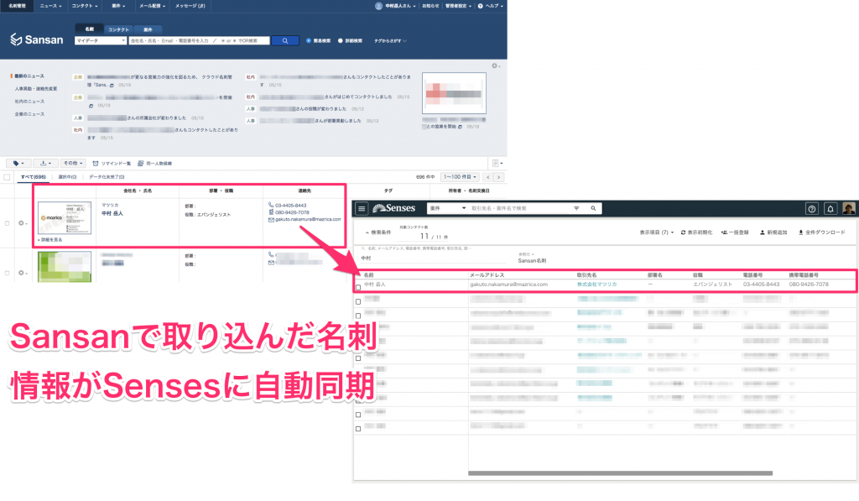The height and width of the screenshot is (501, 859).
Task: Click the Senses user avatar
Action: pyautogui.click(x=849, y=208)
